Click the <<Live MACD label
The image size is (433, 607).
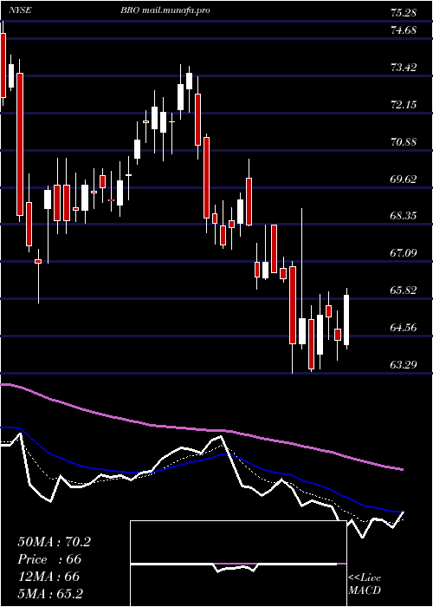(x=365, y=584)
